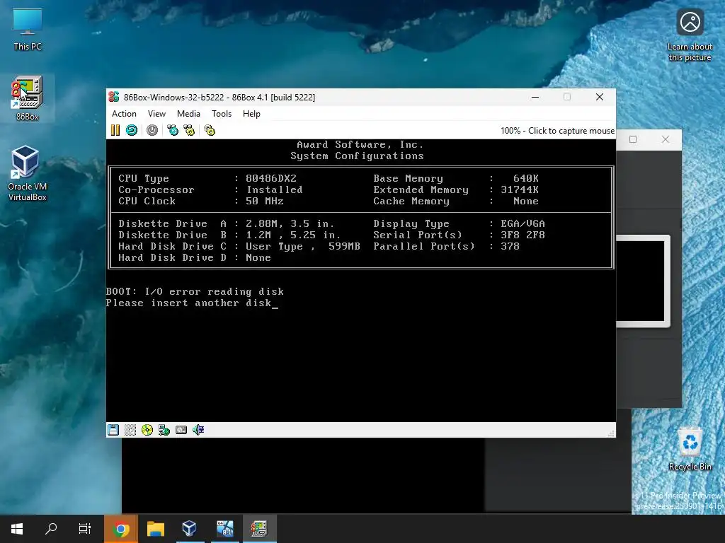
Task: Click 'BOOT: I/O error reading disk' text
Action: (195, 291)
